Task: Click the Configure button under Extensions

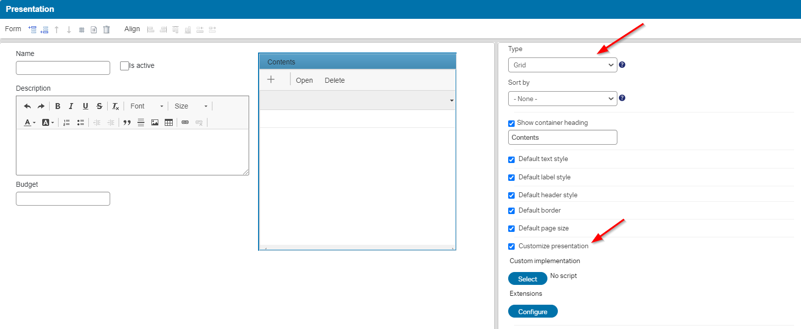Action: point(533,312)
